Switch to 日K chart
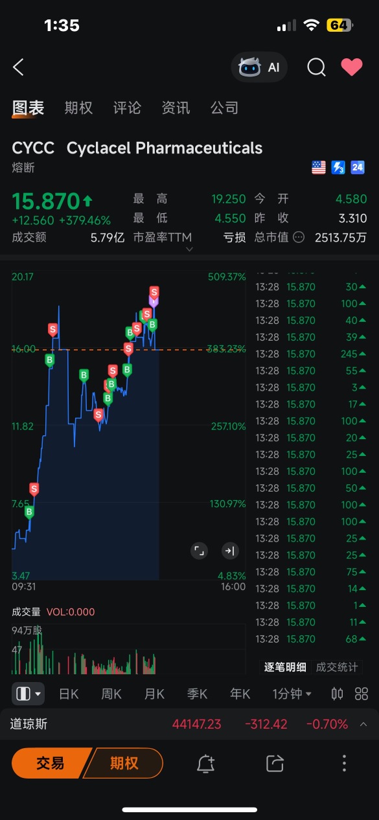The height and width of the screenshot is (820, 379). [x=69, y=694]
